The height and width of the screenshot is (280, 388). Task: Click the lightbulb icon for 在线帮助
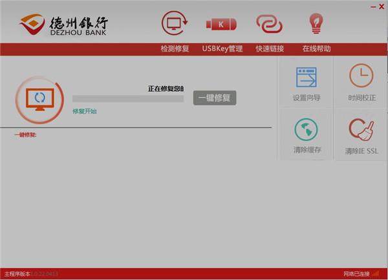click(x=316, y=23)
